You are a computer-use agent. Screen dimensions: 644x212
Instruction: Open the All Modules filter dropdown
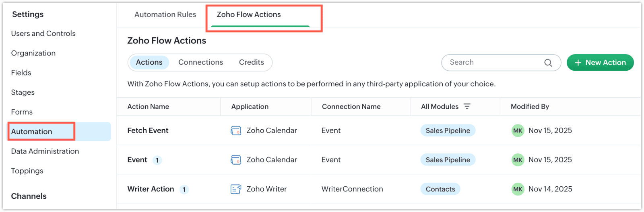point(467,106)
